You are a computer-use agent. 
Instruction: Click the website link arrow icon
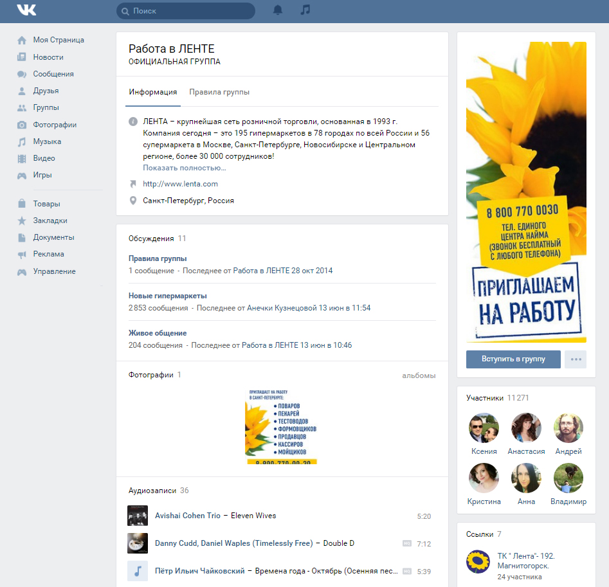[x=133, y=184]
